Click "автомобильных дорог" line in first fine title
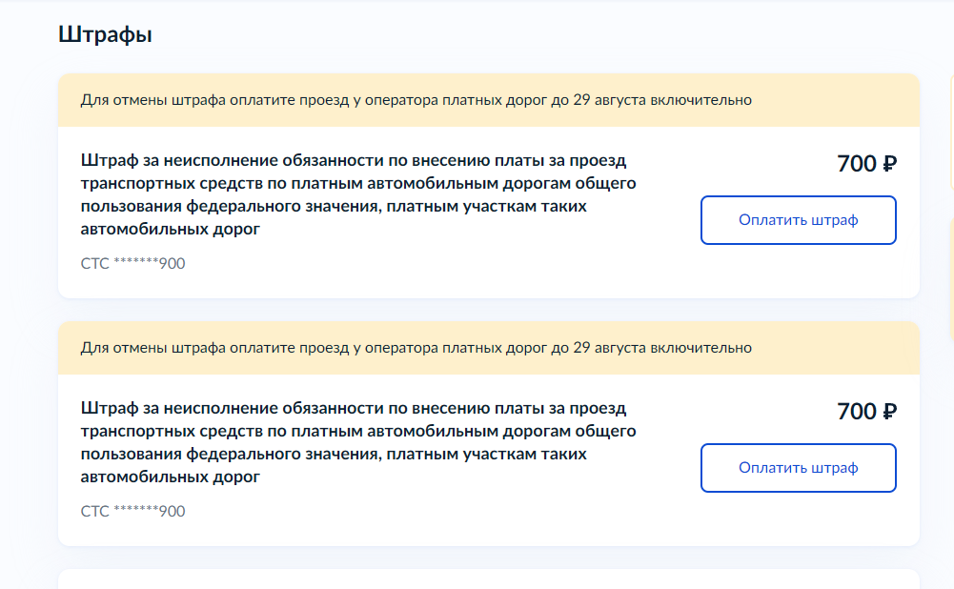 click(x=171, y=230)
